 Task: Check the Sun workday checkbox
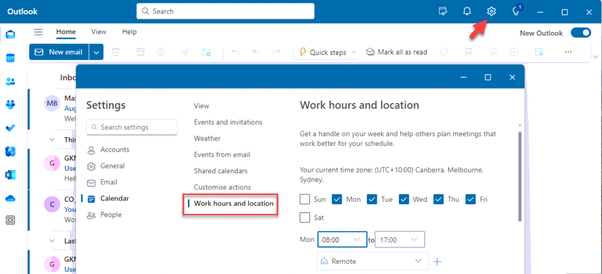[305, 199]
